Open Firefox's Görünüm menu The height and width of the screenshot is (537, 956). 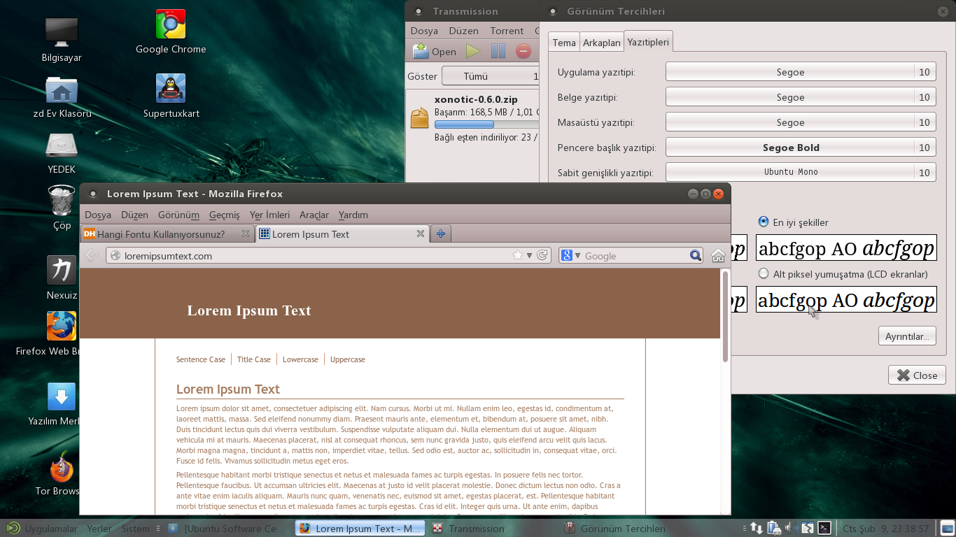[178, 215]
